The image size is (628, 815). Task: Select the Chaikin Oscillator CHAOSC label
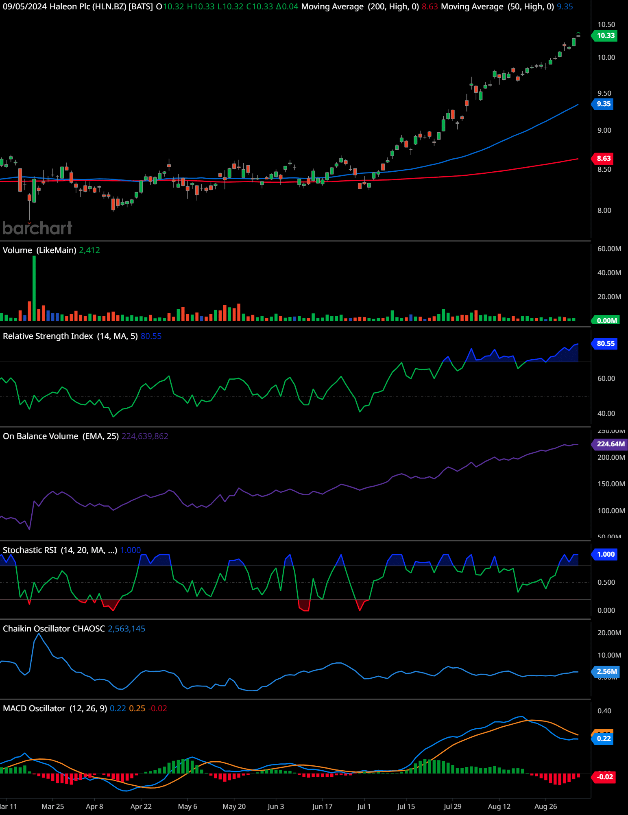point(54,629)
